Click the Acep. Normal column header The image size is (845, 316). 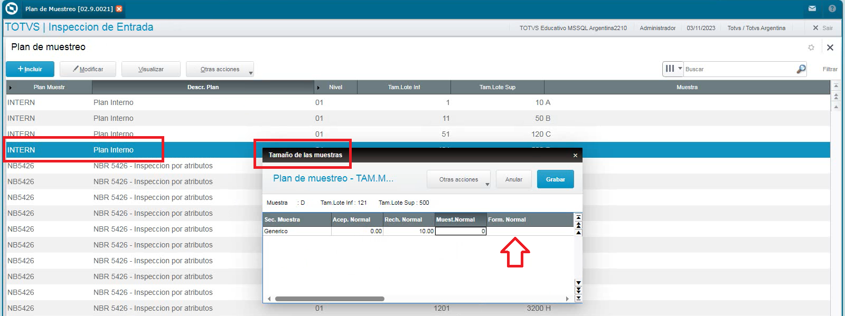357,219
